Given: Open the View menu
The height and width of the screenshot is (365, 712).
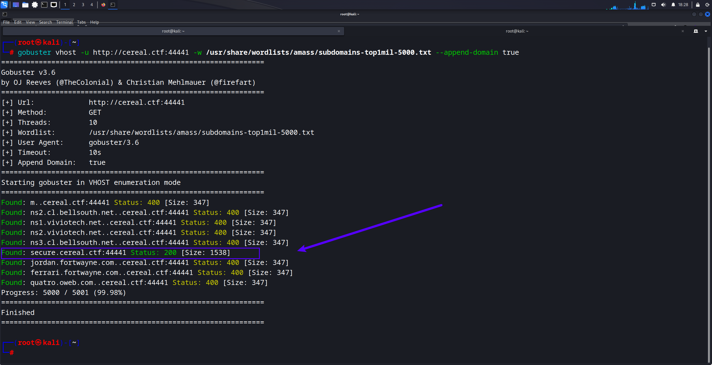Looking at the screenshot, I should point(30,22).
